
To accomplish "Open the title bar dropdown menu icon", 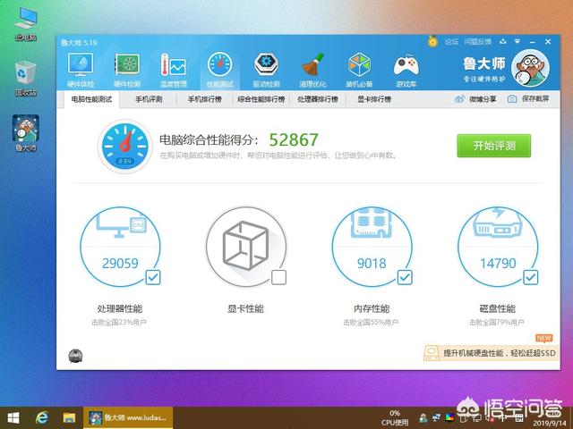I will tap(517, 42).
